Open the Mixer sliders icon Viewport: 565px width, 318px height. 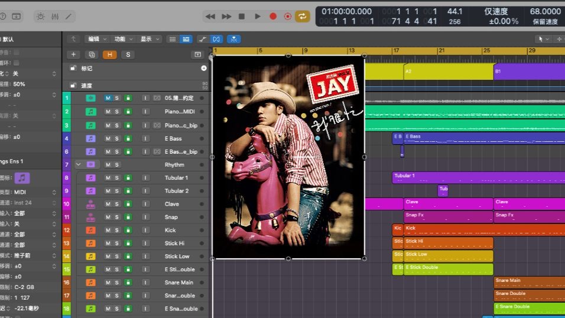click(x=55, y=17)
